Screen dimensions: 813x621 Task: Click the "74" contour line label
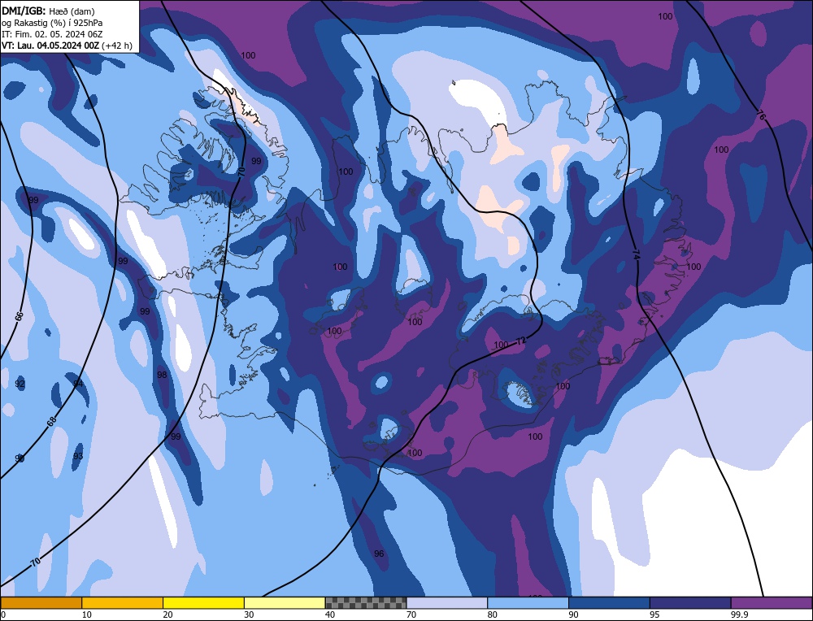(x=636, y=254)
